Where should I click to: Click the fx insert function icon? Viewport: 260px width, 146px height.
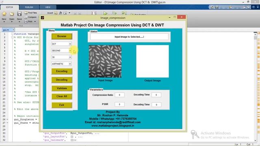point(61,13)
